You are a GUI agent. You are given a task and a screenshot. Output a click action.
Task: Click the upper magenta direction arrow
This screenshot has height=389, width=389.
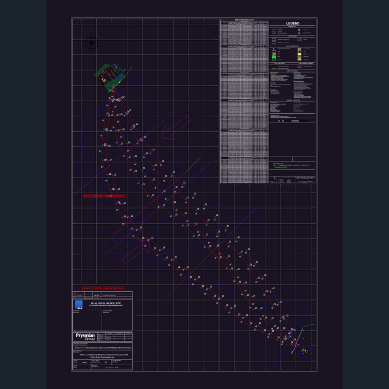tap(177, 128)
